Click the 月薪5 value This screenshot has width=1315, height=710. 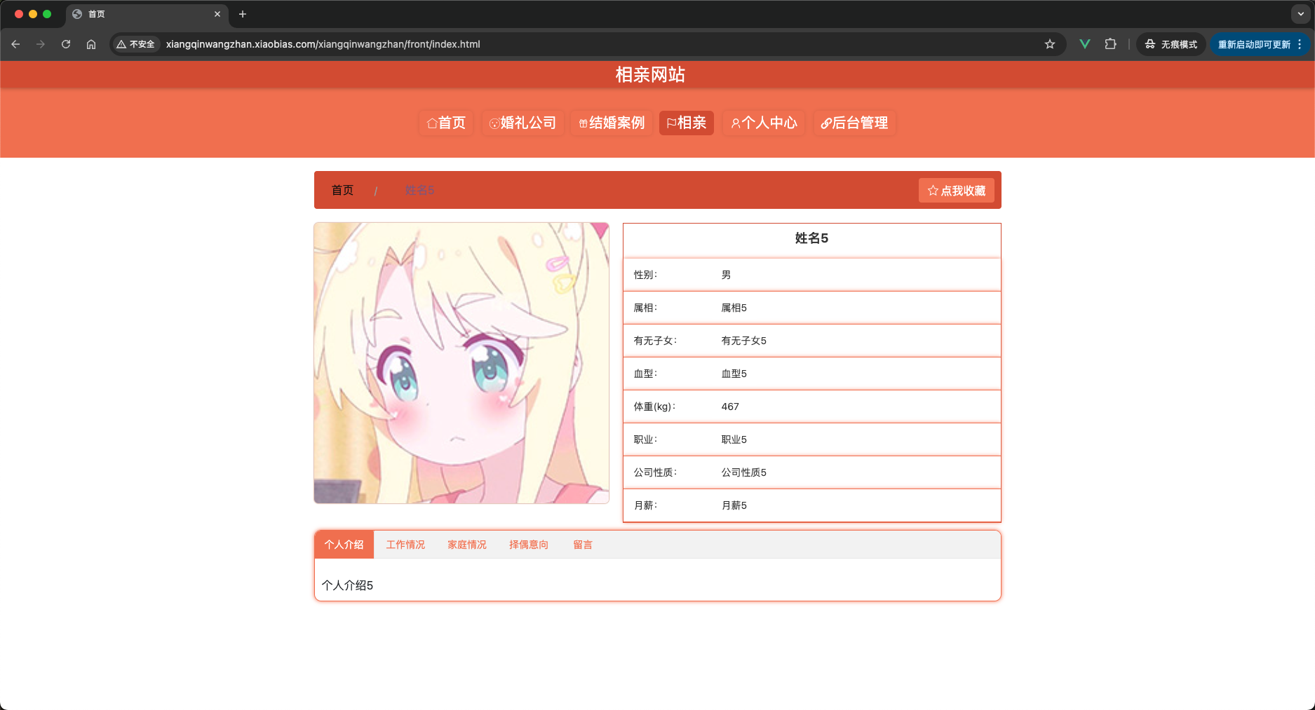734,505
